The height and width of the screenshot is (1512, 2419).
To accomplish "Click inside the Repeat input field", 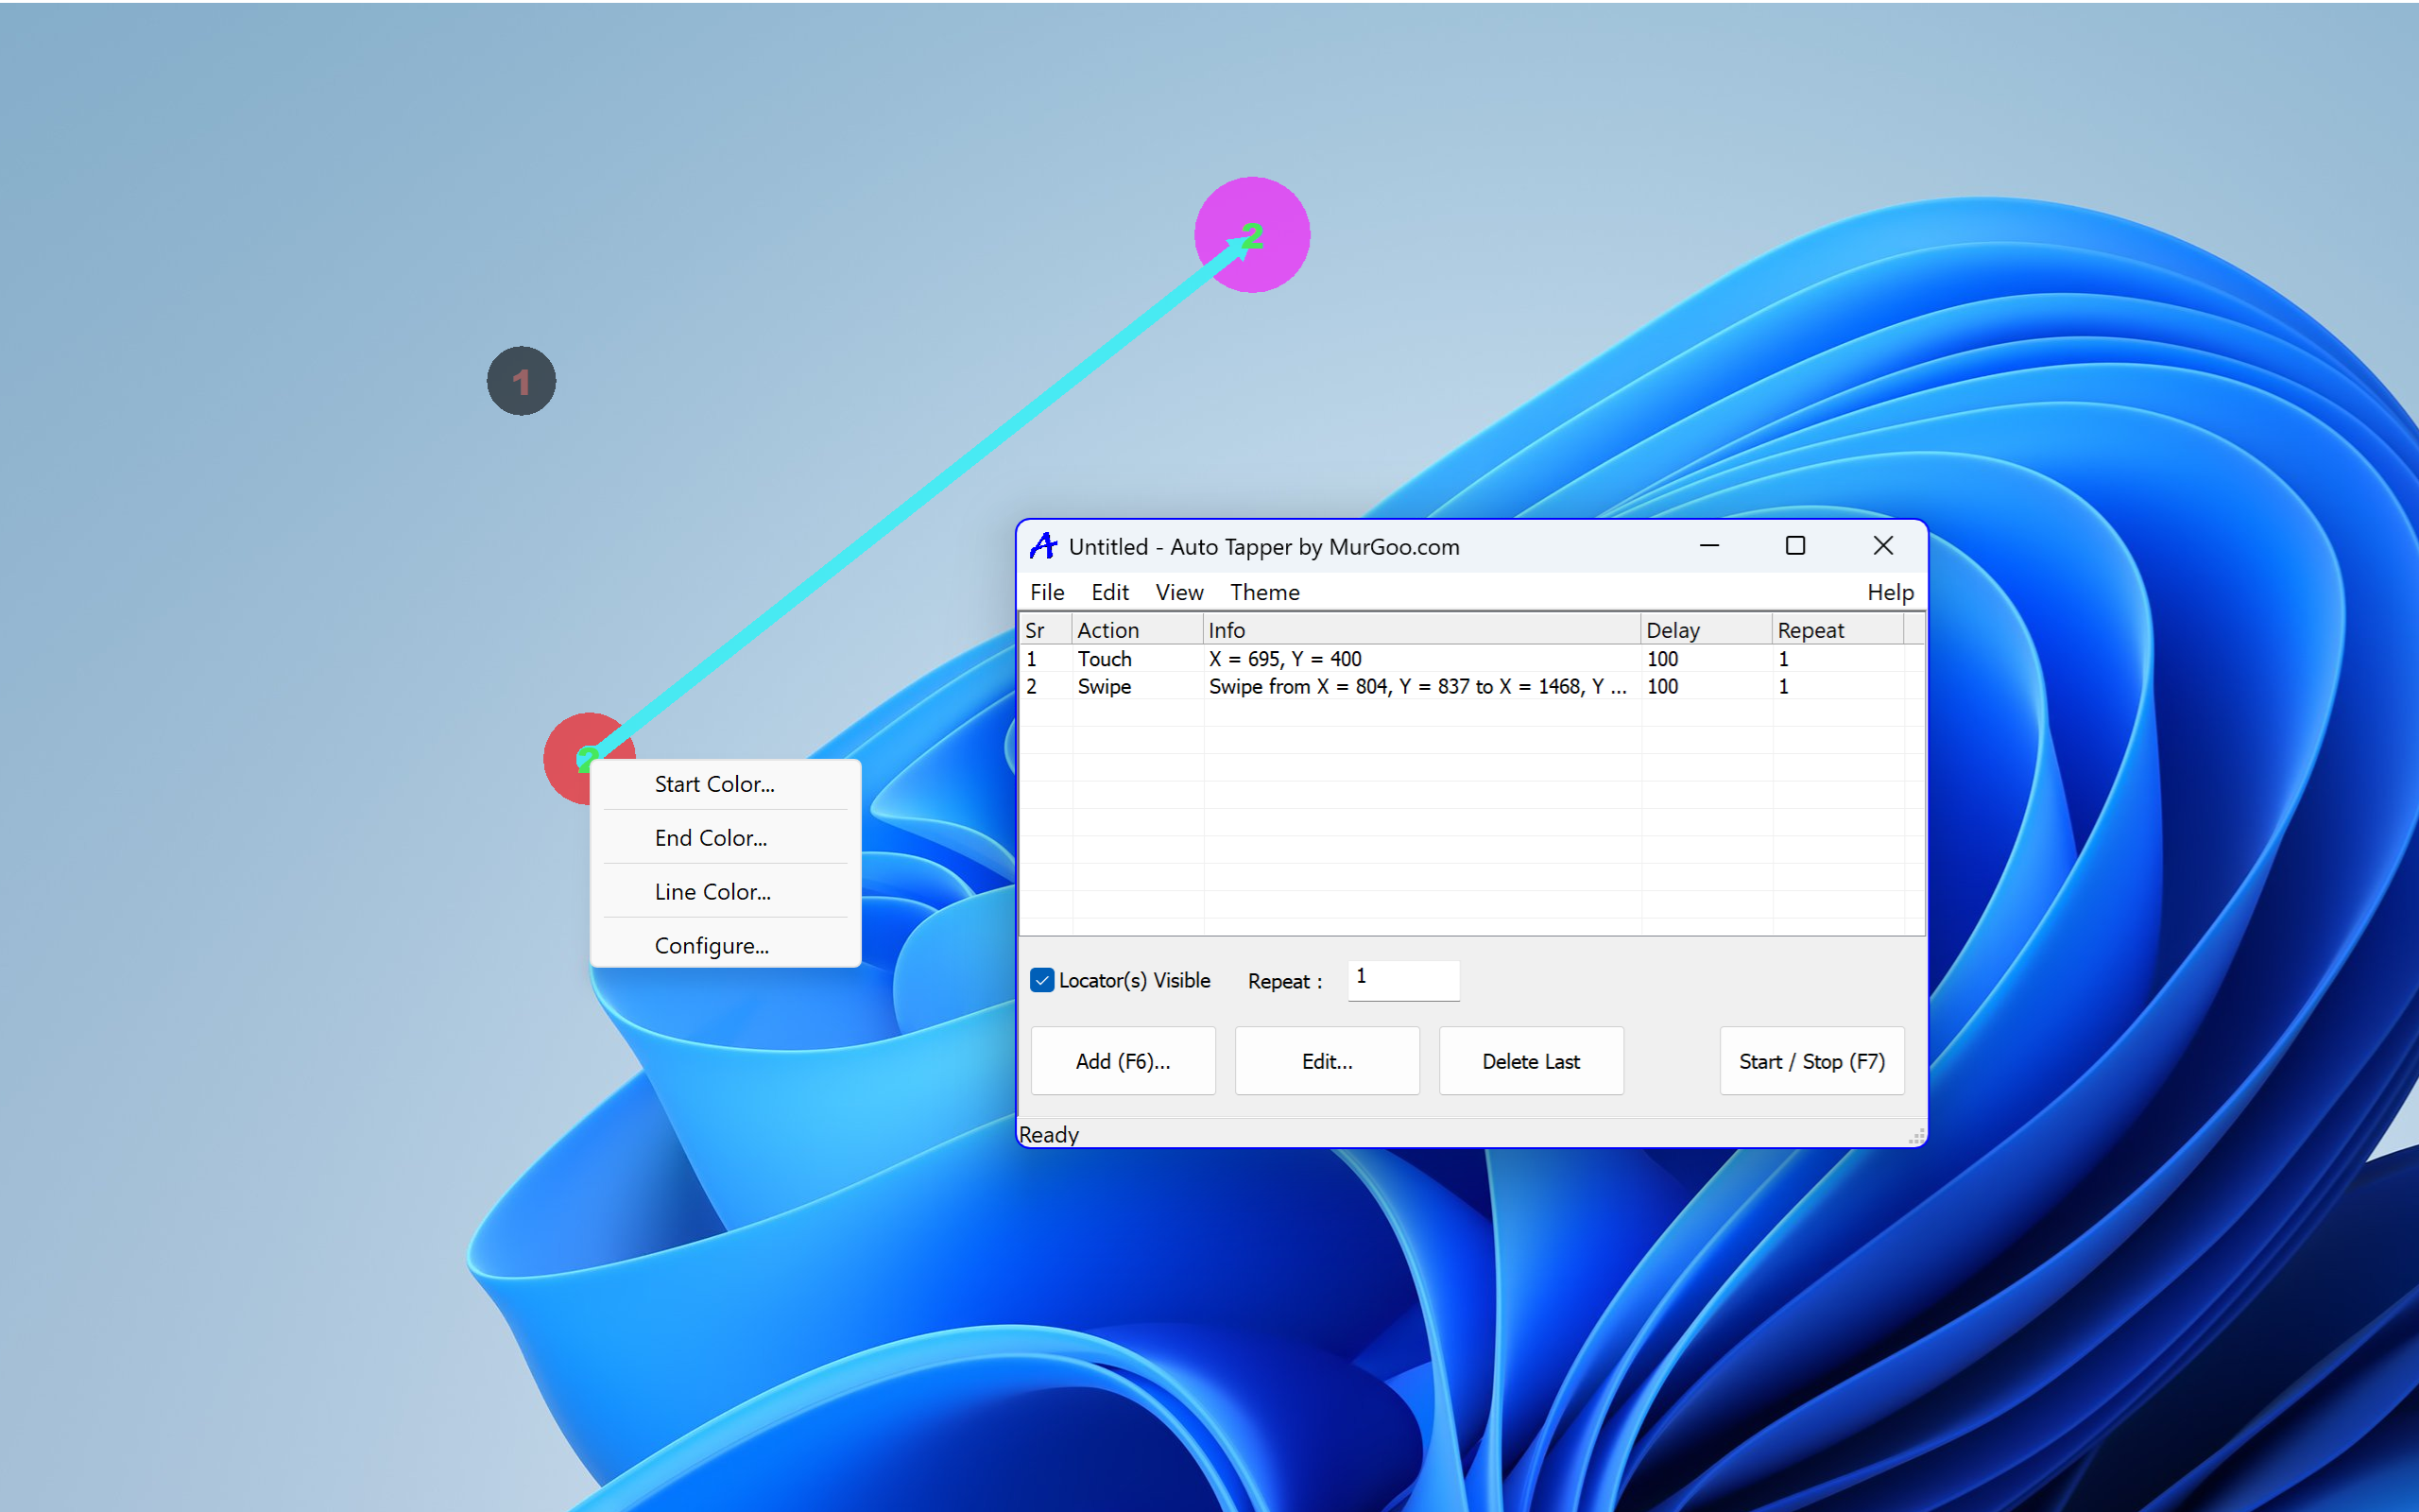I will click(x=1401, y=980).
